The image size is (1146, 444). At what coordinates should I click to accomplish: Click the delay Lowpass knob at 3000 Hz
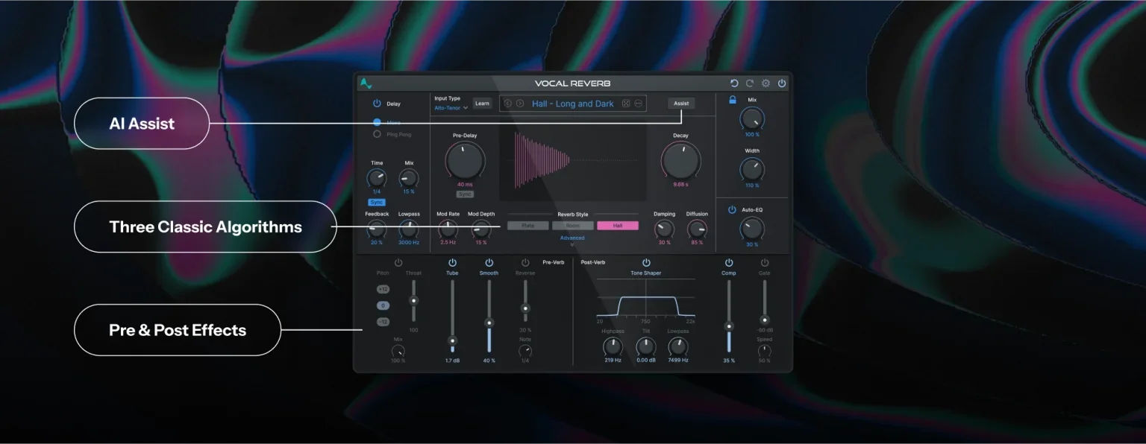pos(409,229)
